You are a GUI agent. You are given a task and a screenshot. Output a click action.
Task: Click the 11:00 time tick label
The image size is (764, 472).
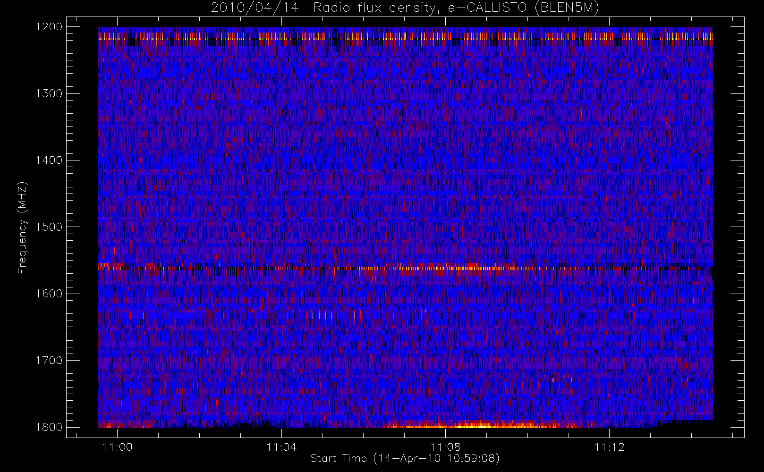117,447
